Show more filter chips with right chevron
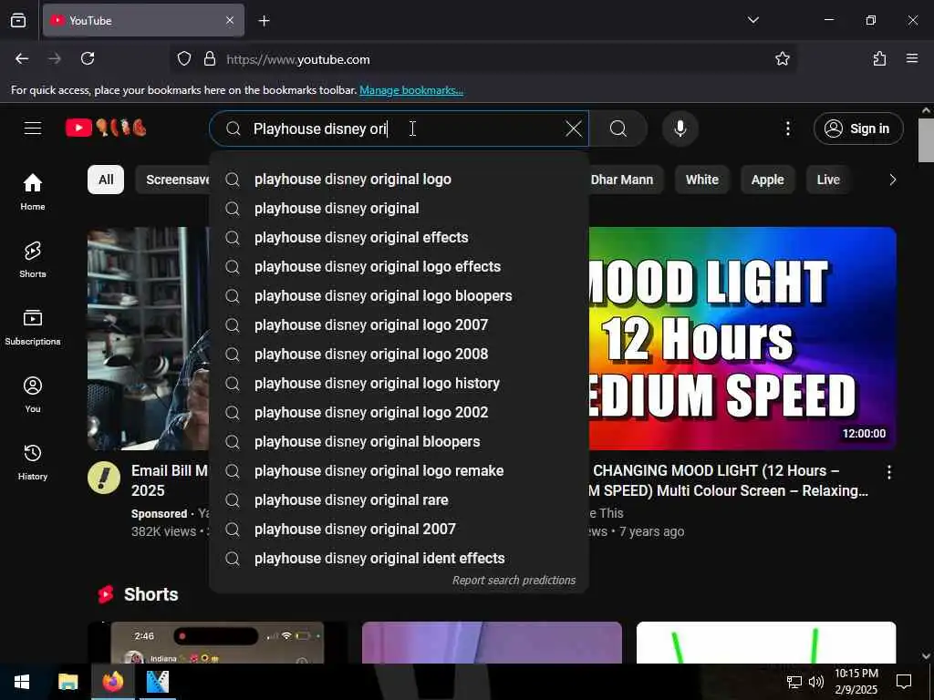 pos(892,180)
